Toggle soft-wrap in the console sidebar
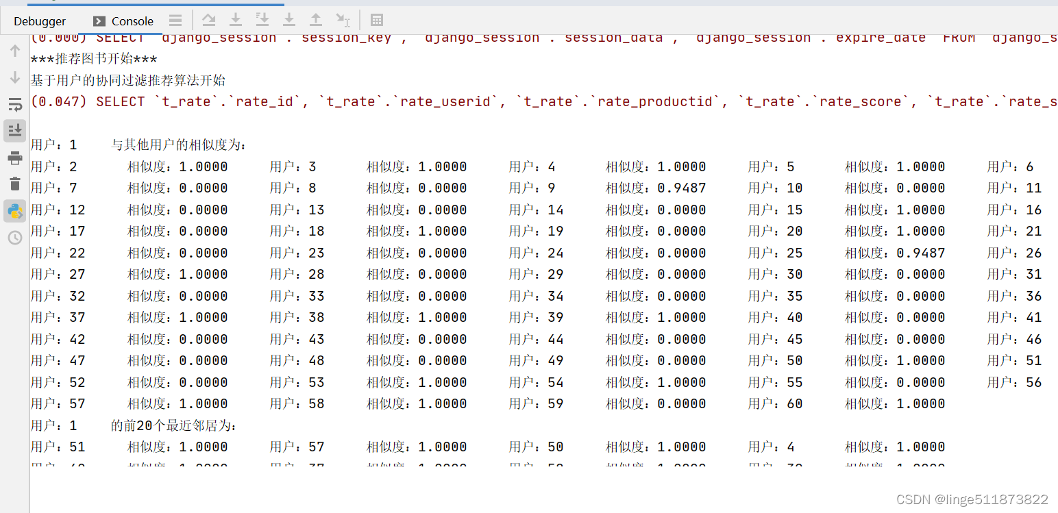 tap(15, 104)
